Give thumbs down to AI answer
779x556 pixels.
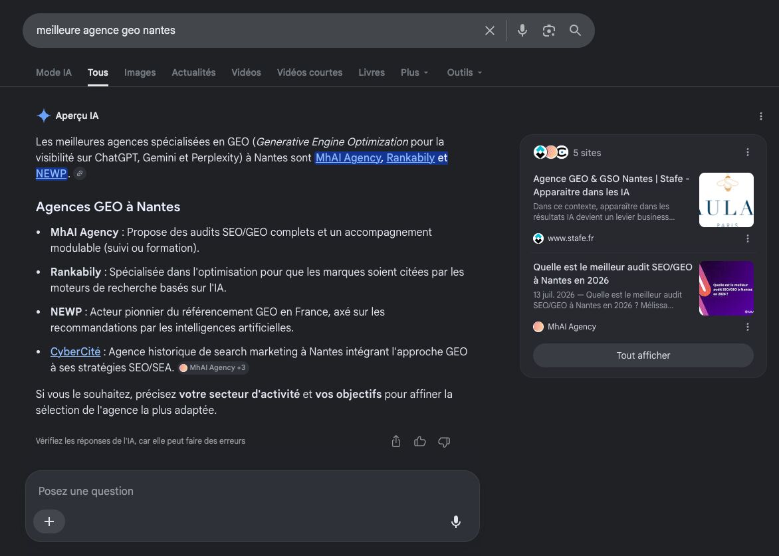(x=443, y=442)
